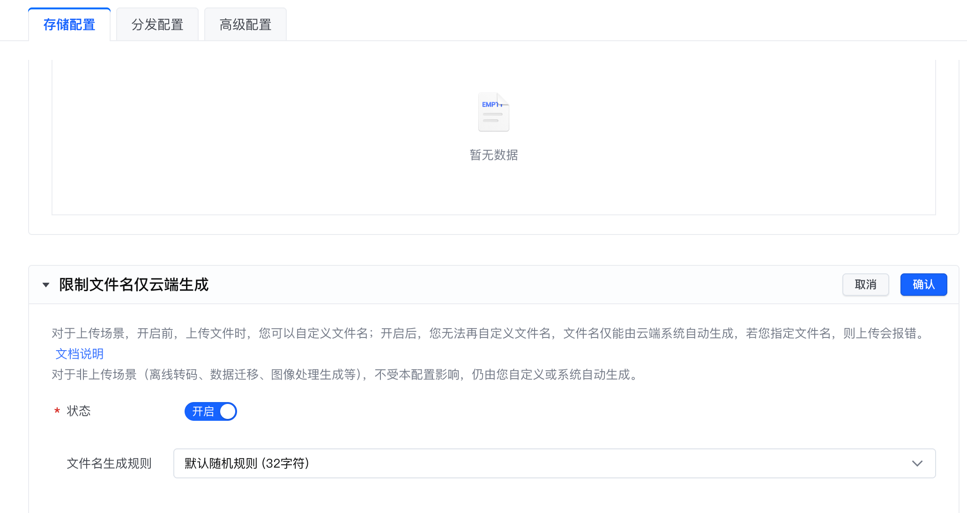This screenshot has height=513, width=967.
Task: Collapse the 限制文件名仅云端生成 section triangle
Action: point(46,285)
